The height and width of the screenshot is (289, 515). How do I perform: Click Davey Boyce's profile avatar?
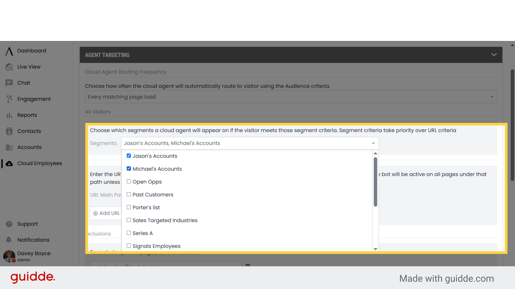[x=9, y=256]
